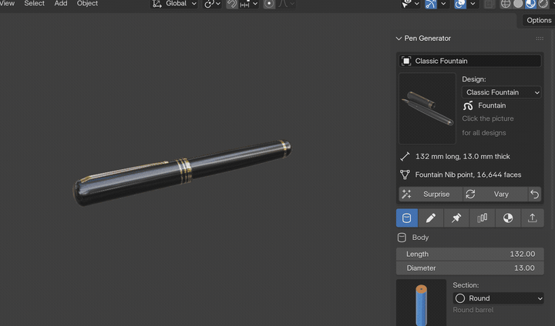This screenshot has width=555, height=326.
Task: Toggle viewport gizmos button
Action: tap(431, 4)
